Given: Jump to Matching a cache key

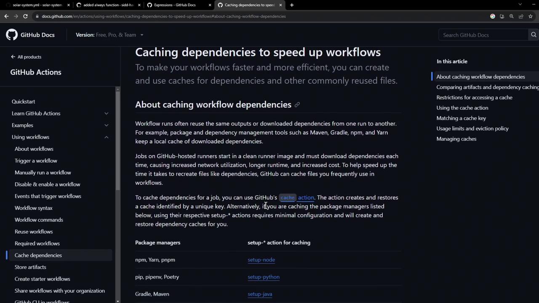Looking at the screenshot, I should [x=461, y=118].
